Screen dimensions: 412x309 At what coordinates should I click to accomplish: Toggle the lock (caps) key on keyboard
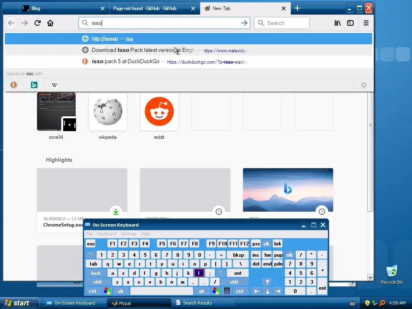(96, 273)
